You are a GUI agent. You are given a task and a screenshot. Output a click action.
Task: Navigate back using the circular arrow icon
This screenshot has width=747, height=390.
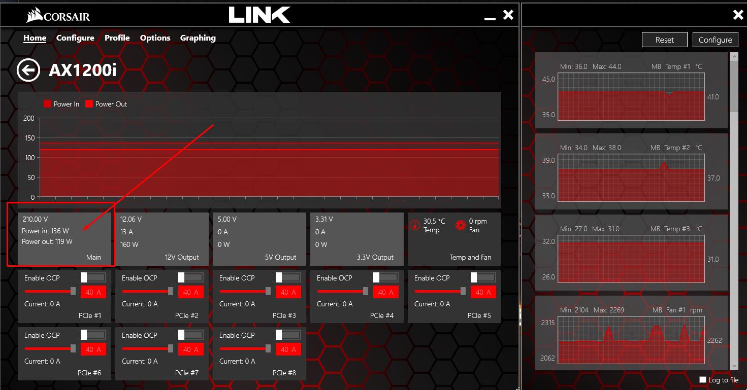click(x=28, y=70)
